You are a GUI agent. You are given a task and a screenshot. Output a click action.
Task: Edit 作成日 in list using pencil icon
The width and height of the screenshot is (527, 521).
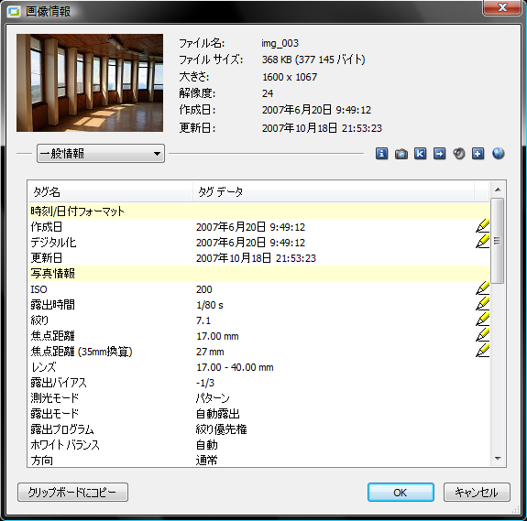483,226
